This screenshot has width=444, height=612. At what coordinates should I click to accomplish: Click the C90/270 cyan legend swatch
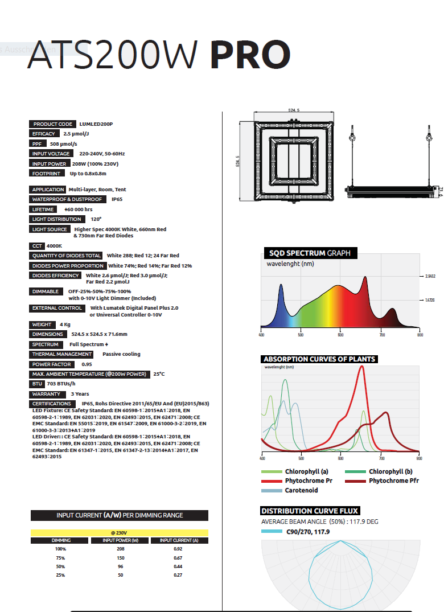(272, 532)
